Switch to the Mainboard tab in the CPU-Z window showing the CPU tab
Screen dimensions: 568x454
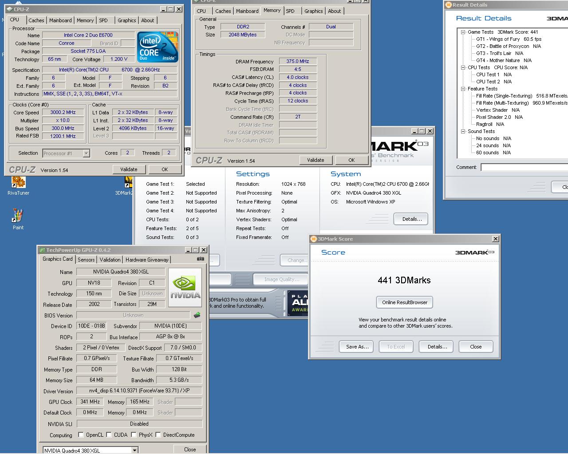60,20
